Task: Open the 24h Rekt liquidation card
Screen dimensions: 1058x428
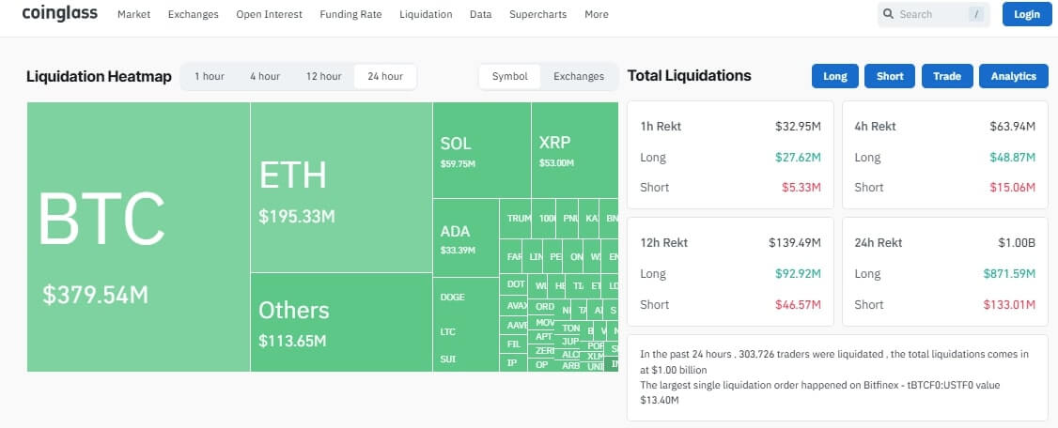Action: click(944, 272)
